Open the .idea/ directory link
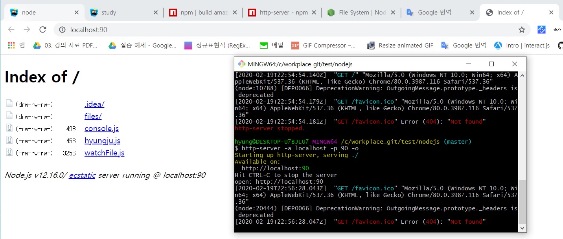 [x=94, y=104]
